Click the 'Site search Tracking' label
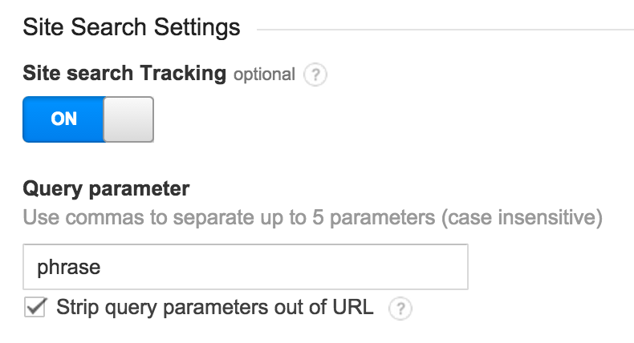Screen dimensions: 634x343 click(x=124, y=74)
